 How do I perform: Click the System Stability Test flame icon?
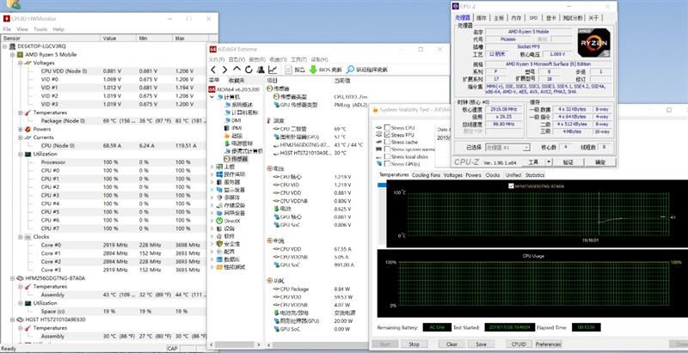click(376, 110)
